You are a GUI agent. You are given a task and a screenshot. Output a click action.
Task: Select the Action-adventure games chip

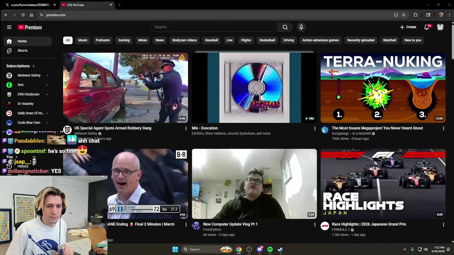321,40
